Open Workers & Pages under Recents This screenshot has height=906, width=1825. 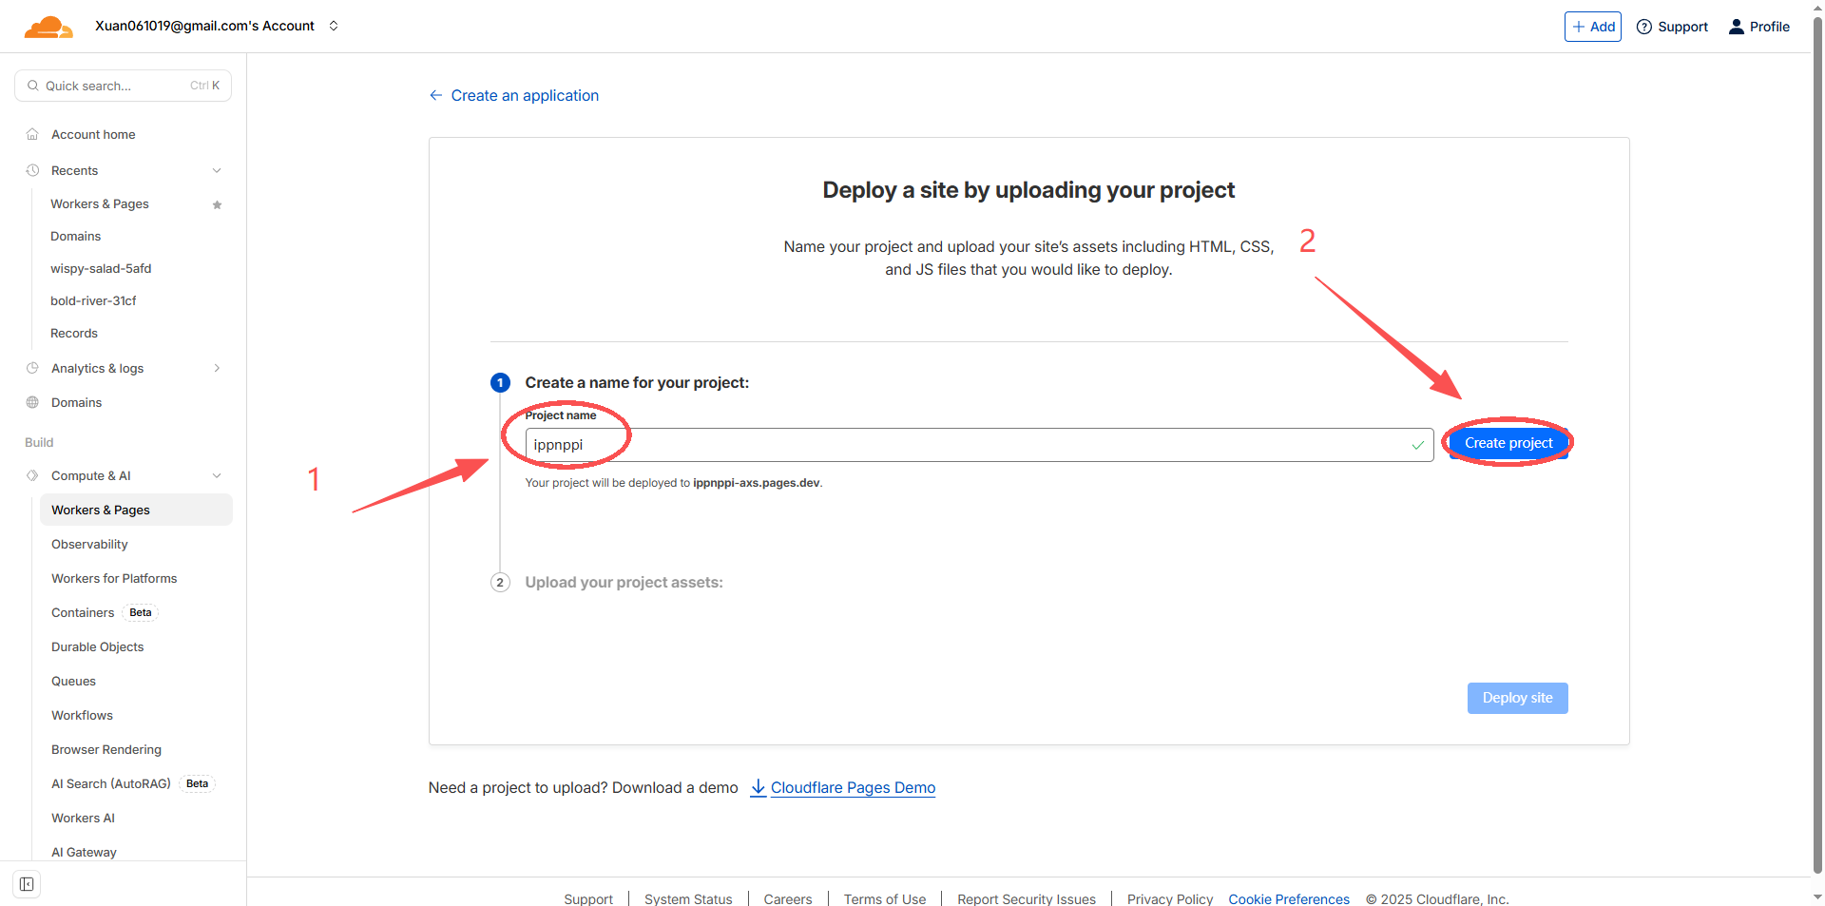click(x=100, y=203)
